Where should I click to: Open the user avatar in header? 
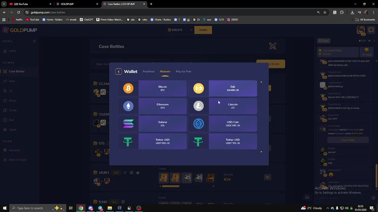361,30
